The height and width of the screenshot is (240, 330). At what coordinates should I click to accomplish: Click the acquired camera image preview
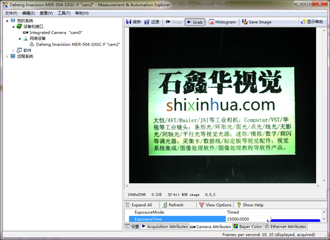tap(222, 105)
